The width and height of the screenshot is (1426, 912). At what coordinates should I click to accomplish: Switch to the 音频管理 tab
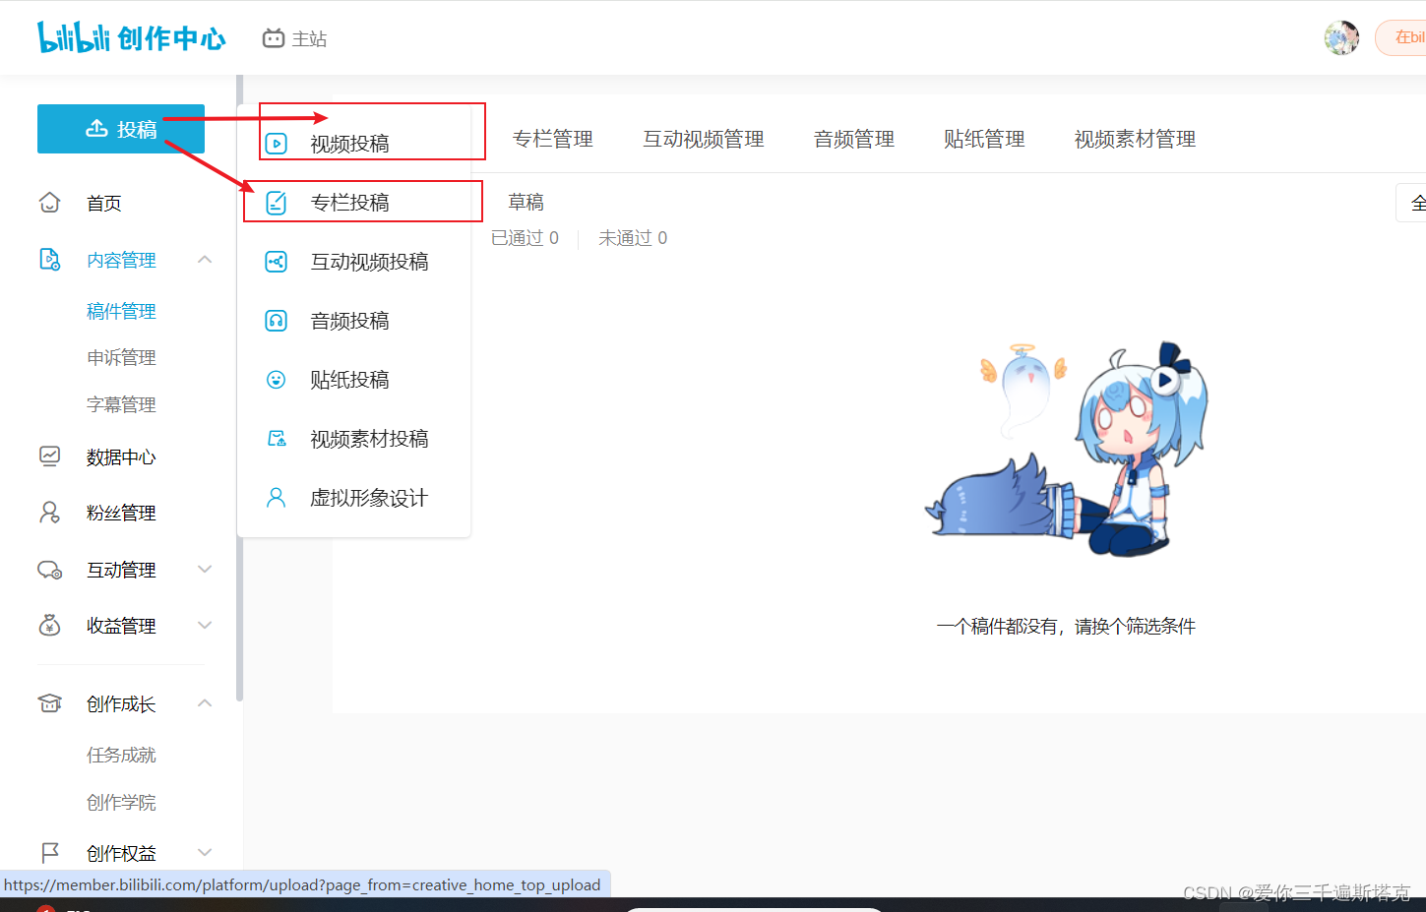[854, 139]
